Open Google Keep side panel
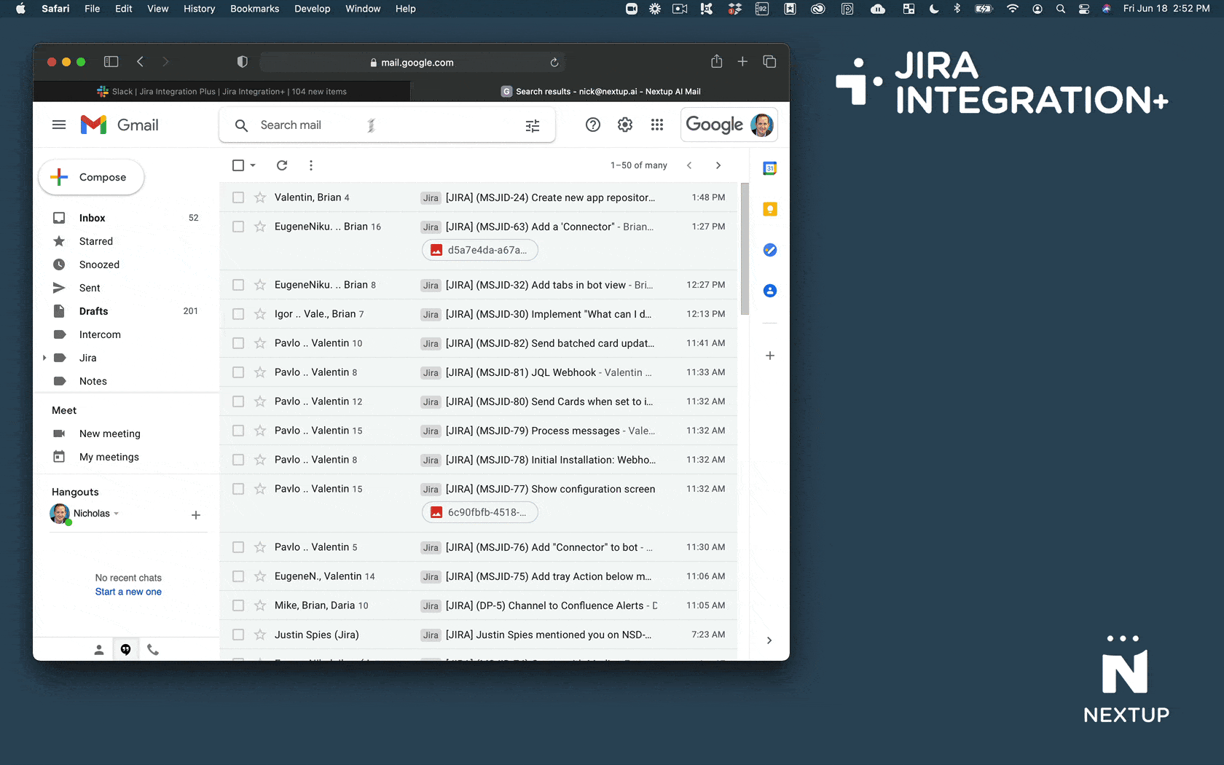 770,209
